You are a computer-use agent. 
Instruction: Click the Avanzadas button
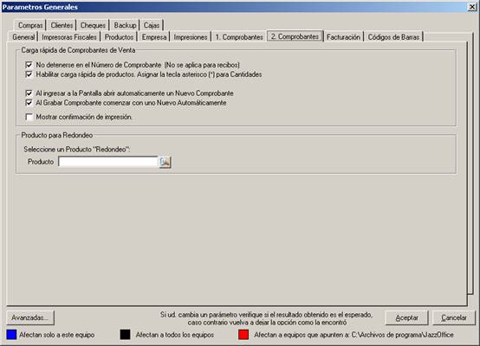pyautogui.click(x=30, y=317)
